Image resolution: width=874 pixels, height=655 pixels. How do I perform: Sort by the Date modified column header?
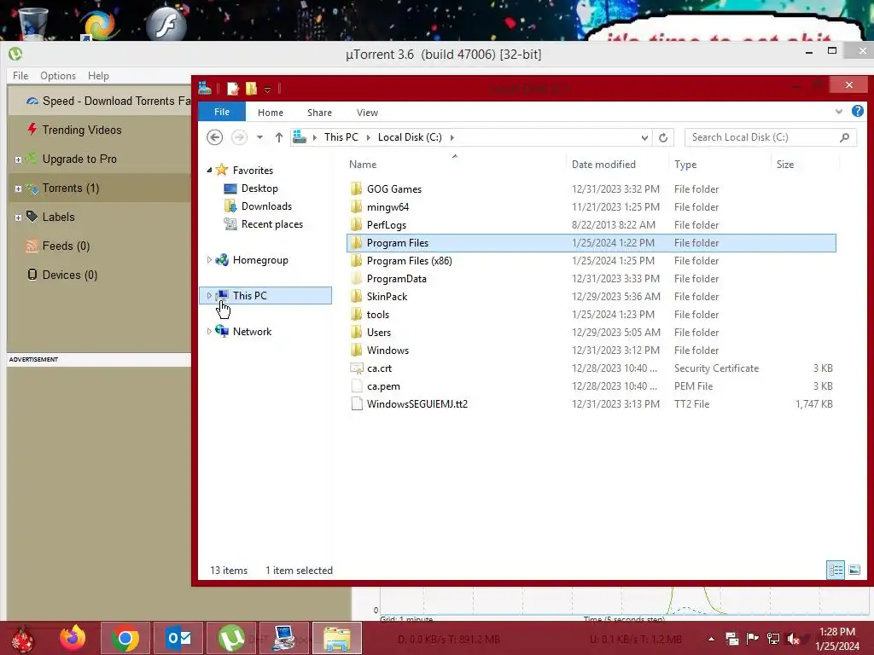click(x=603, y=165)
